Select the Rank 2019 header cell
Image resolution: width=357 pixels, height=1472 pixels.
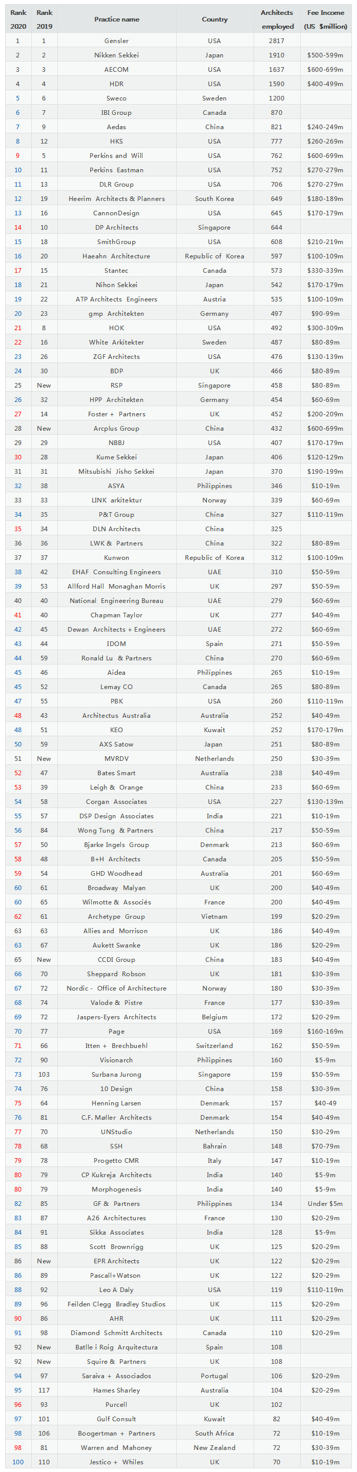pos(44,19)
